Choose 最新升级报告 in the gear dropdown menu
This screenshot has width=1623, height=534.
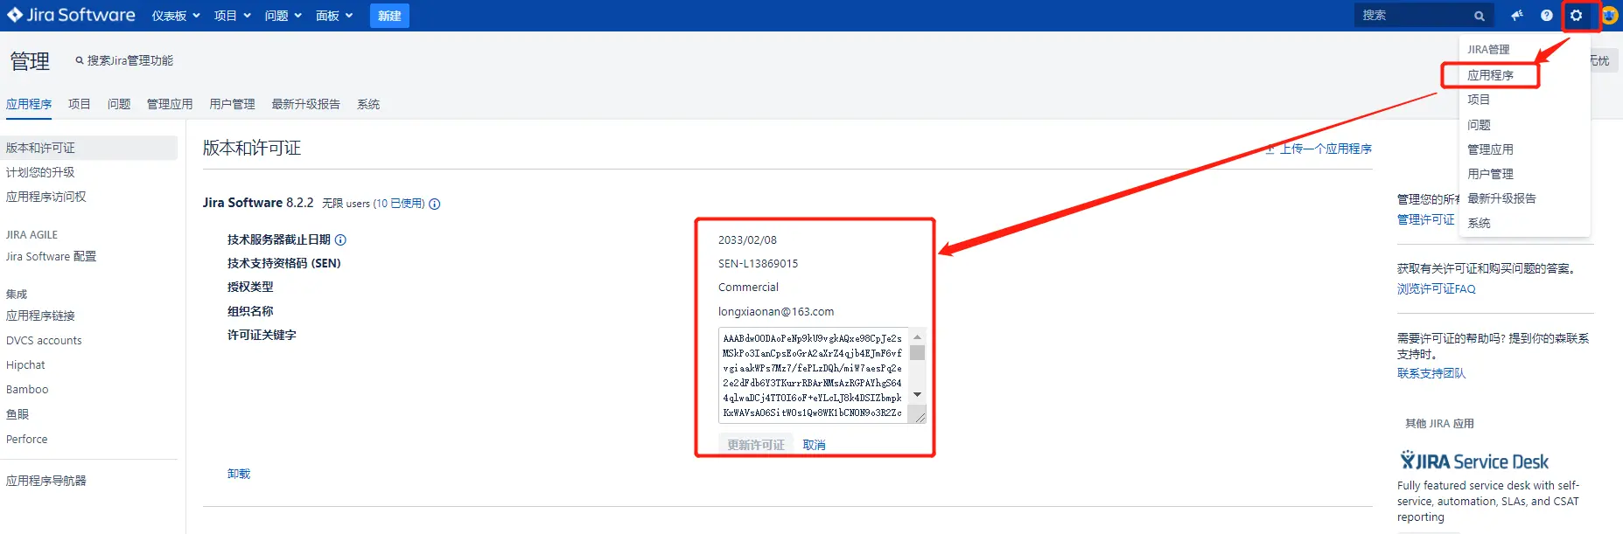[x=1501, y=198]
